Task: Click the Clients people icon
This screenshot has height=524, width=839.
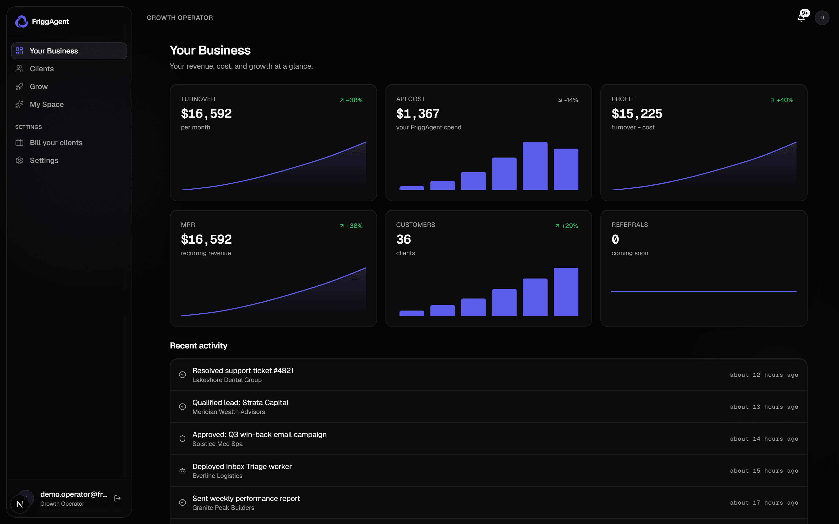Action: point(19,69)
